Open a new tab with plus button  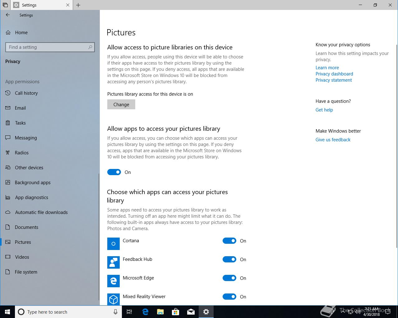(x=78, y=5)
